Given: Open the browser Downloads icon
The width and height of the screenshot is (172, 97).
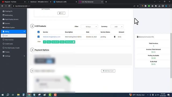Looking at the screenshot, I should coord(159,6).
